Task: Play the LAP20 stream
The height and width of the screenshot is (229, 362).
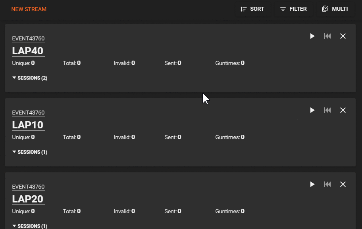Action: tap(312, 184)
